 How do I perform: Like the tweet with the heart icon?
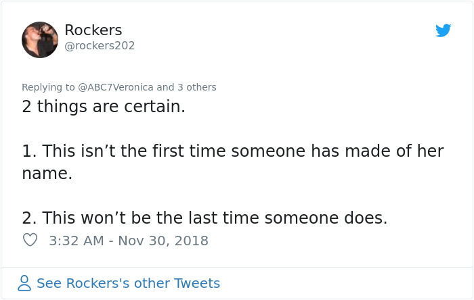pyautogui.click(x=30, y=240)
